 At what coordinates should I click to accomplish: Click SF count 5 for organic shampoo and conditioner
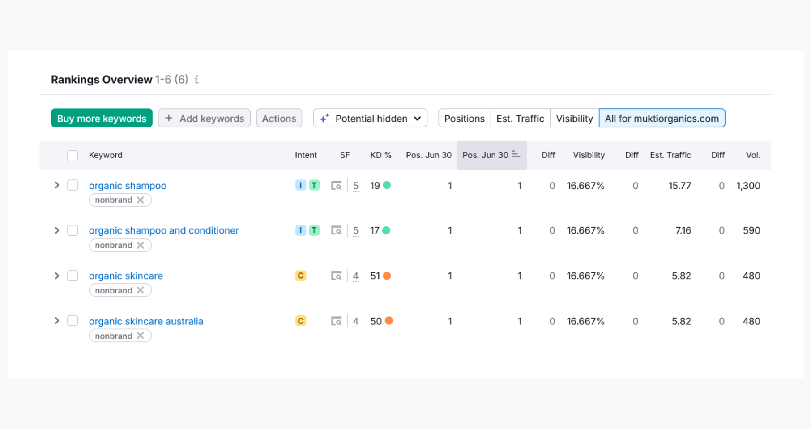[x=356, y=231]
